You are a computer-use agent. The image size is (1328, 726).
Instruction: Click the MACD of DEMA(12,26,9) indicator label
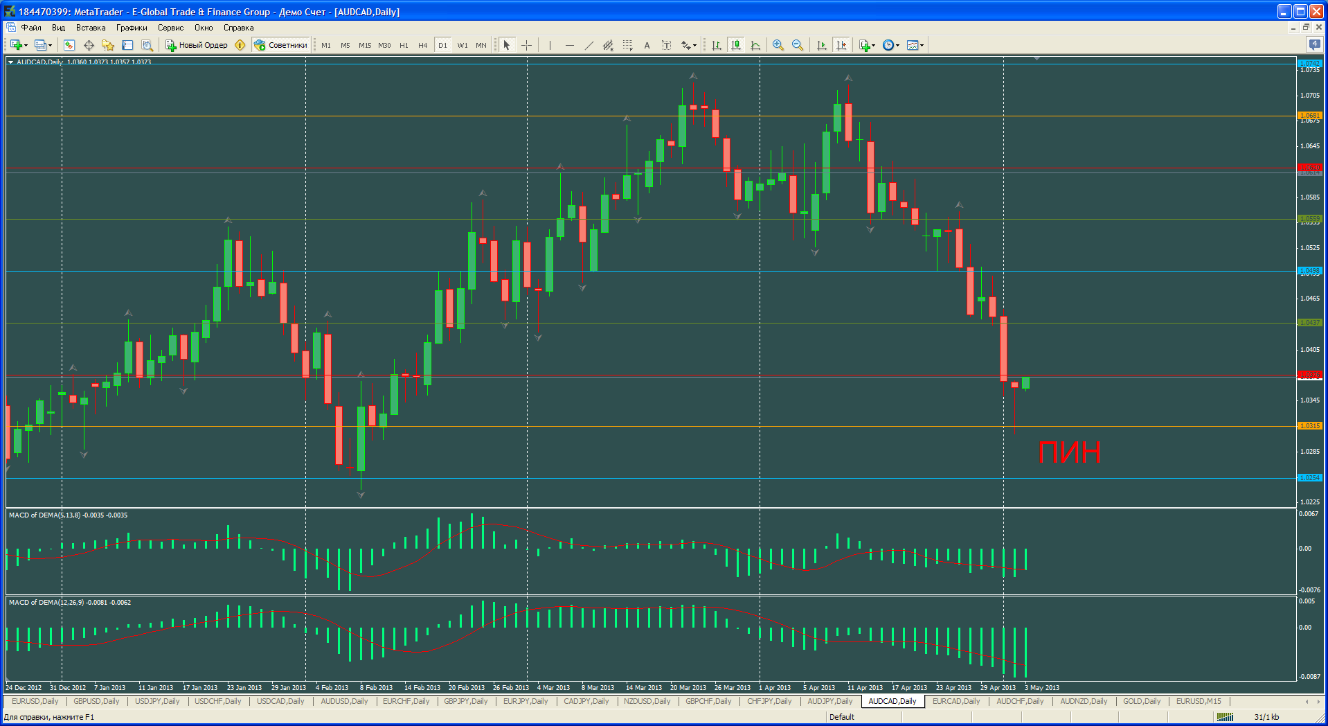coord(70,603)
